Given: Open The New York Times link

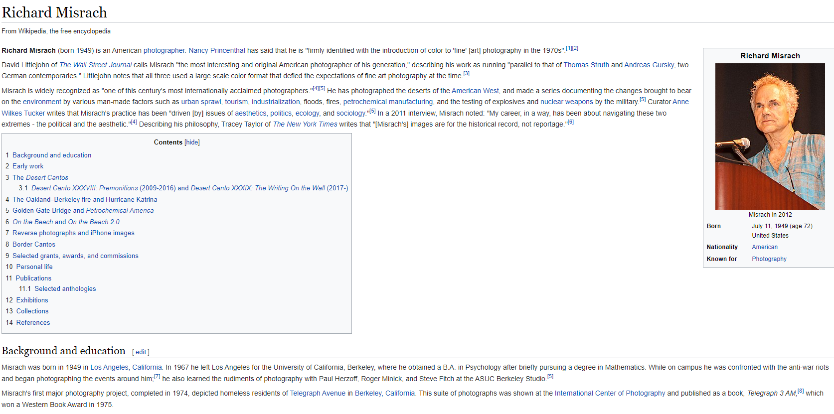Looking at the screenshot, I should (x=305, y=124).
